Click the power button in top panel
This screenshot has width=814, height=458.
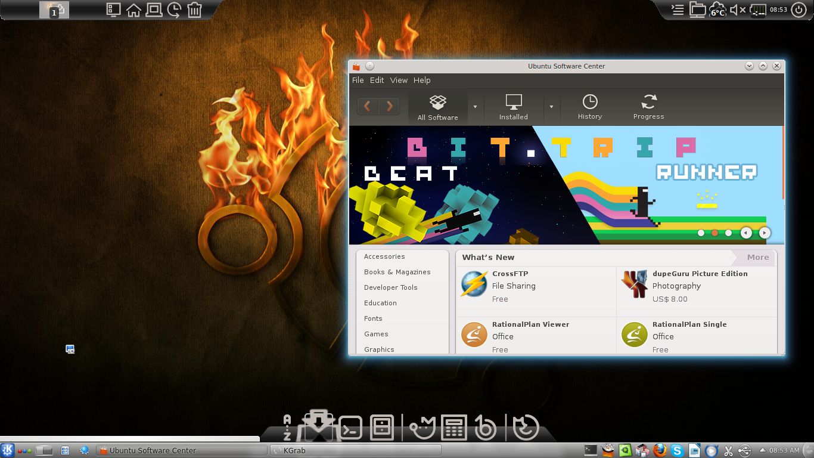pyautogui.click(x=799, y=10)
